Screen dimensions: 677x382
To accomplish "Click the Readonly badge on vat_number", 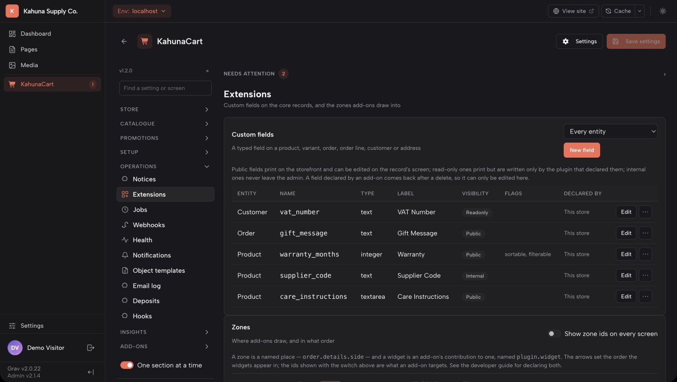I will [x=477, y=212].
